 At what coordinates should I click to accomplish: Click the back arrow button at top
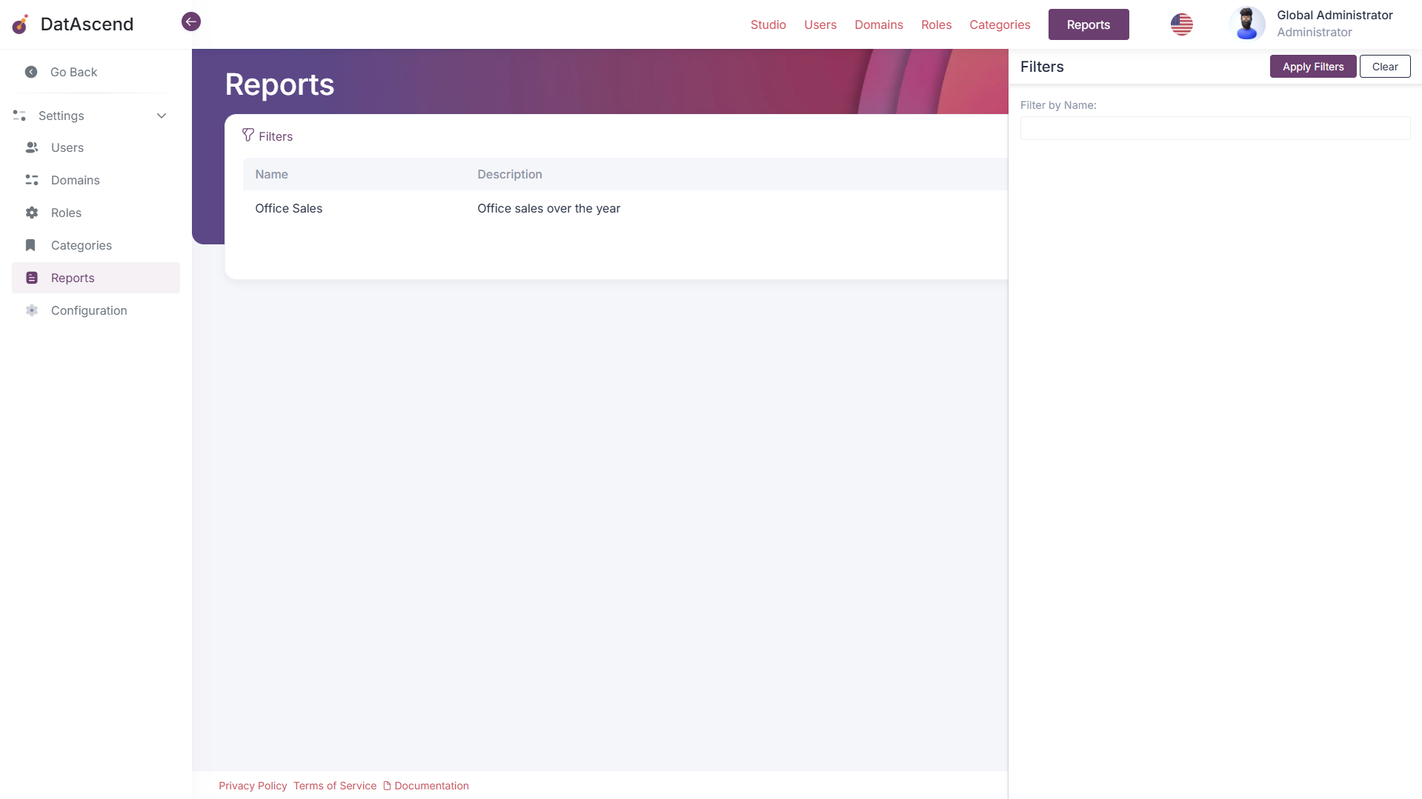point(190,21)
